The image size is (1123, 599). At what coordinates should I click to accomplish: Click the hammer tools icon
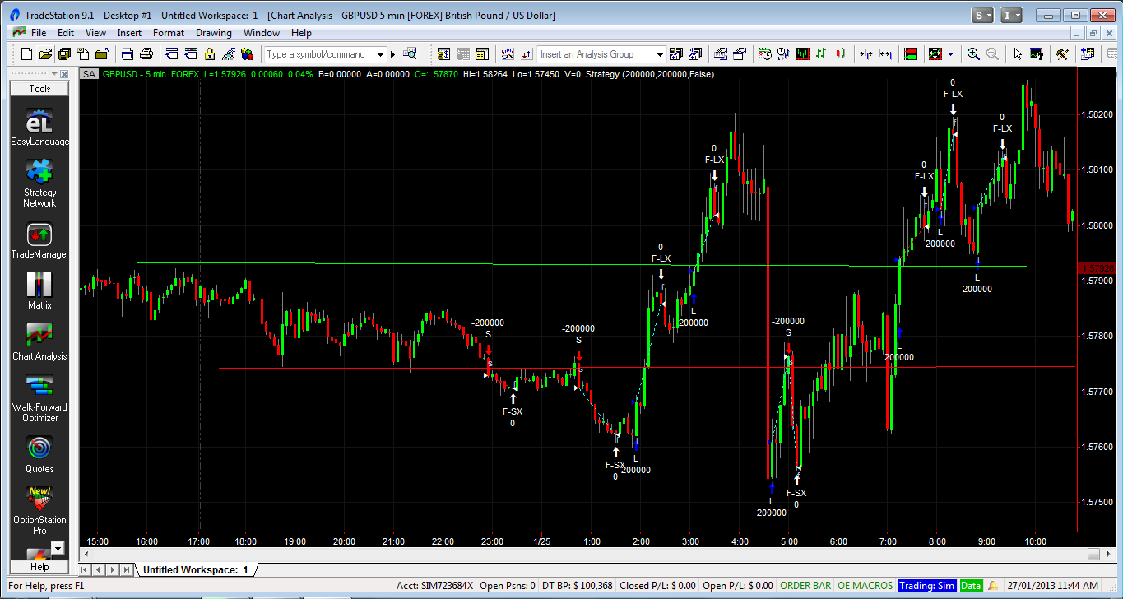point(1061,54)
